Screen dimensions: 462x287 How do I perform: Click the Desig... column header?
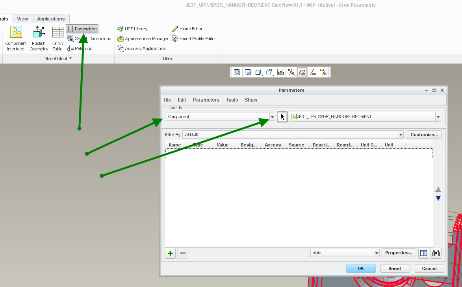(249, 145)
